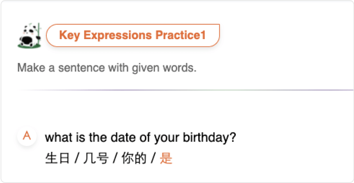The width and height of the screenshot is (354, 183).
Task: Open the Key Expressions Practice1 label
Action: (x=133, y=35)
